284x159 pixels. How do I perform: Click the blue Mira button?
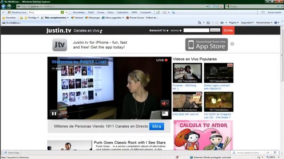[157, 126]
